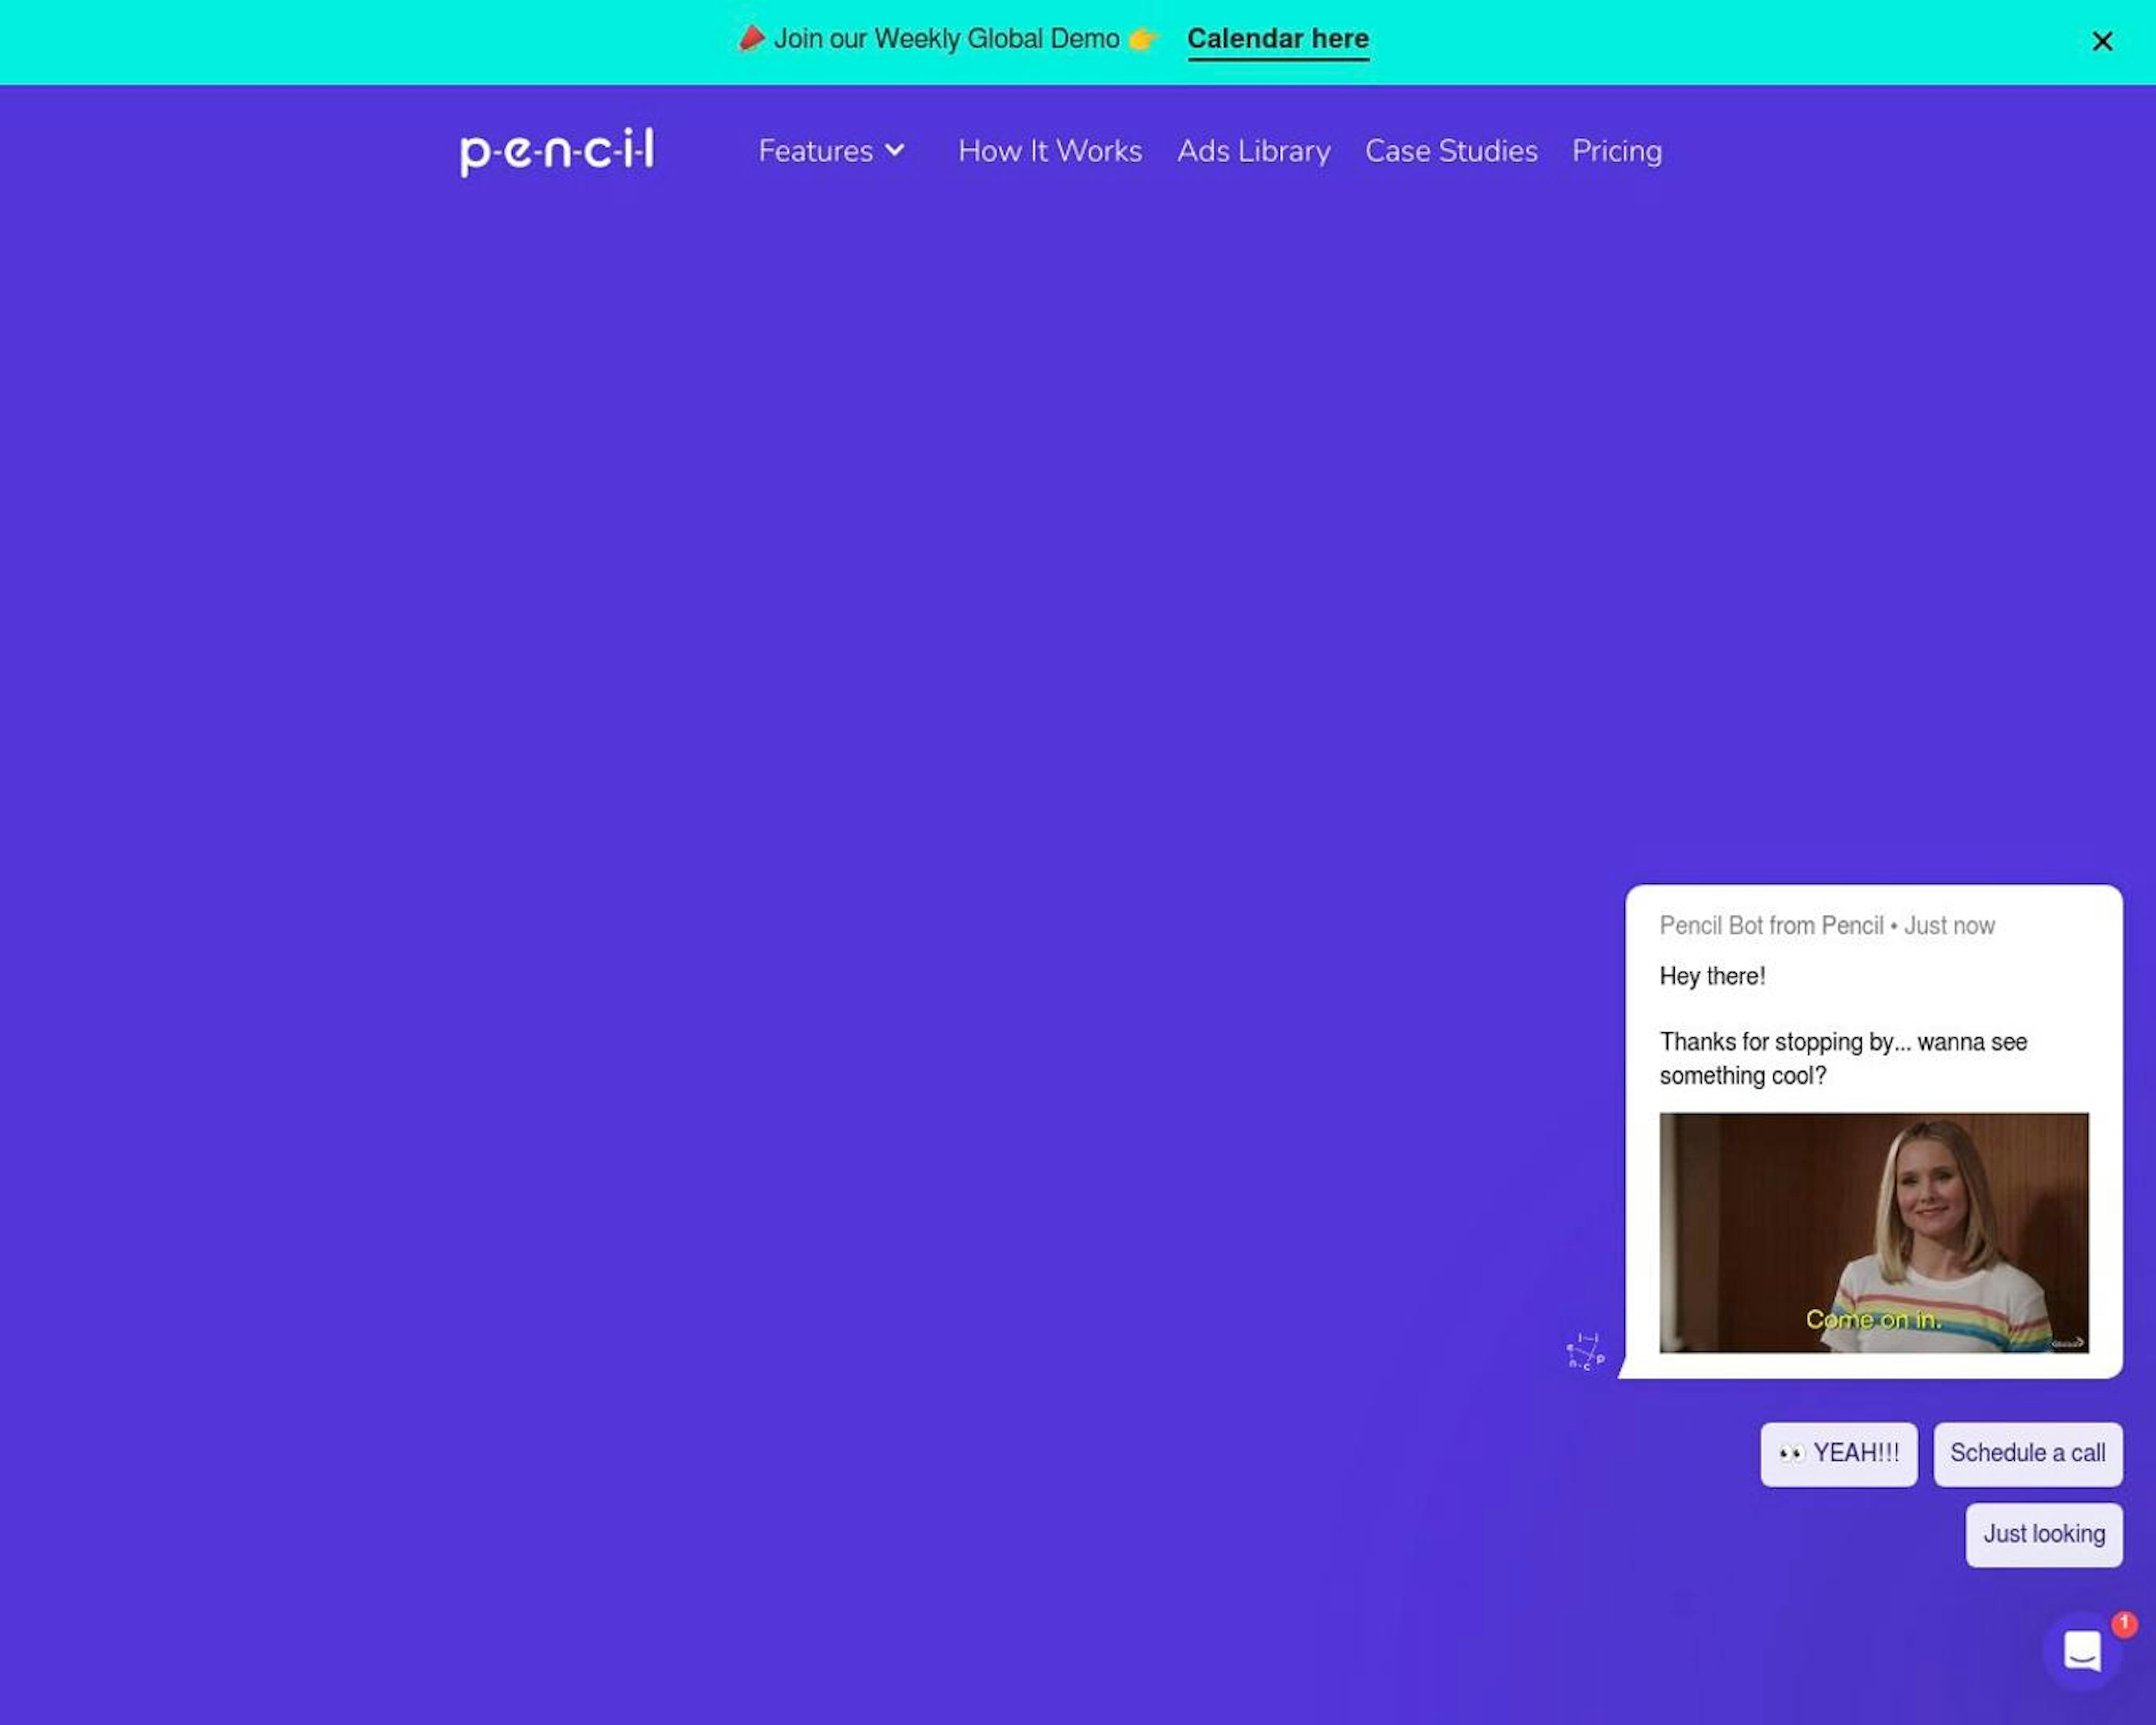The width and height of the screenshot is (2156, 1725).
Task: Click the pointing finger emoji in banner
Action: pyautogui.click(x=1144, y=39)
